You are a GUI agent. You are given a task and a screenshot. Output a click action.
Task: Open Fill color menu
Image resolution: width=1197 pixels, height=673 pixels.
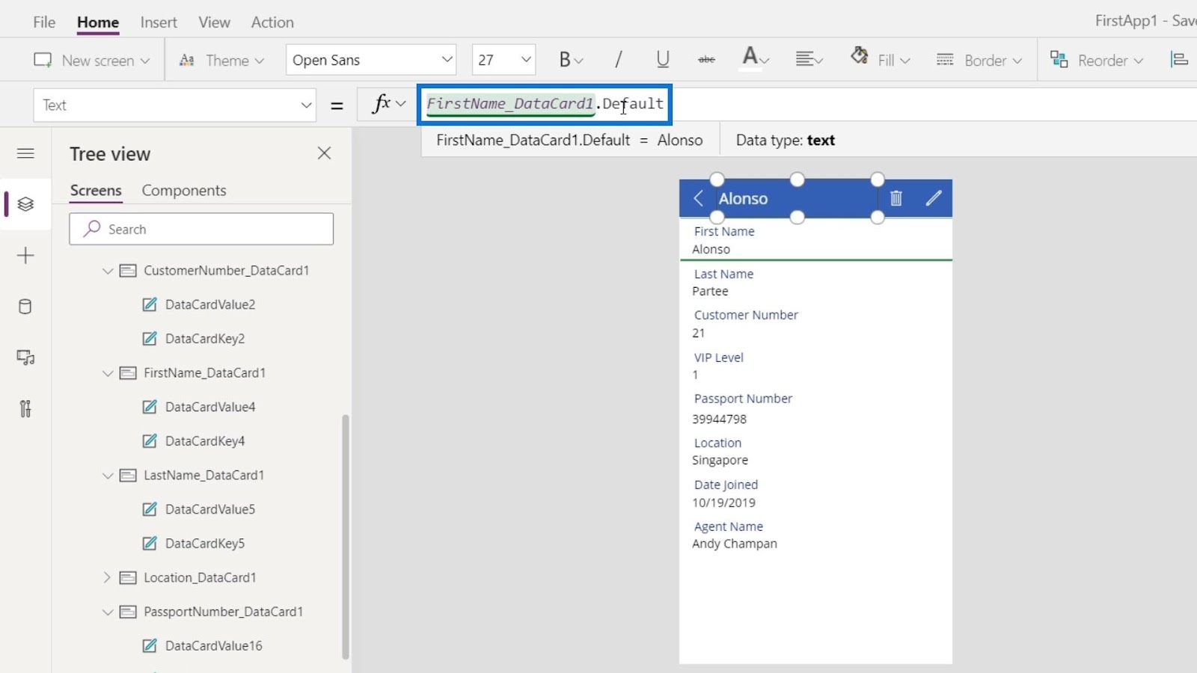click(x=881, y=59)
